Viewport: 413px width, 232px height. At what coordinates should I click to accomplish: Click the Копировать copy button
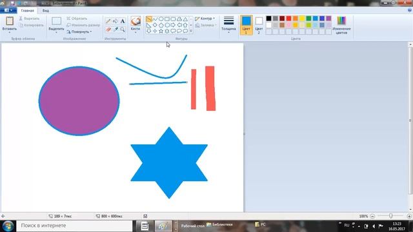32,25
